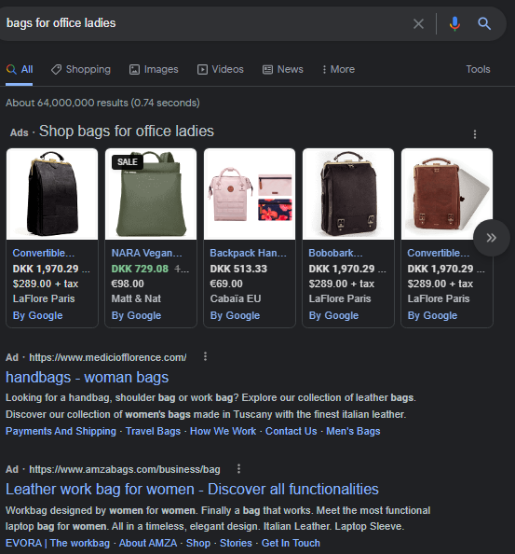Expand the More search categories menu
515x554 pixels.
338,69
